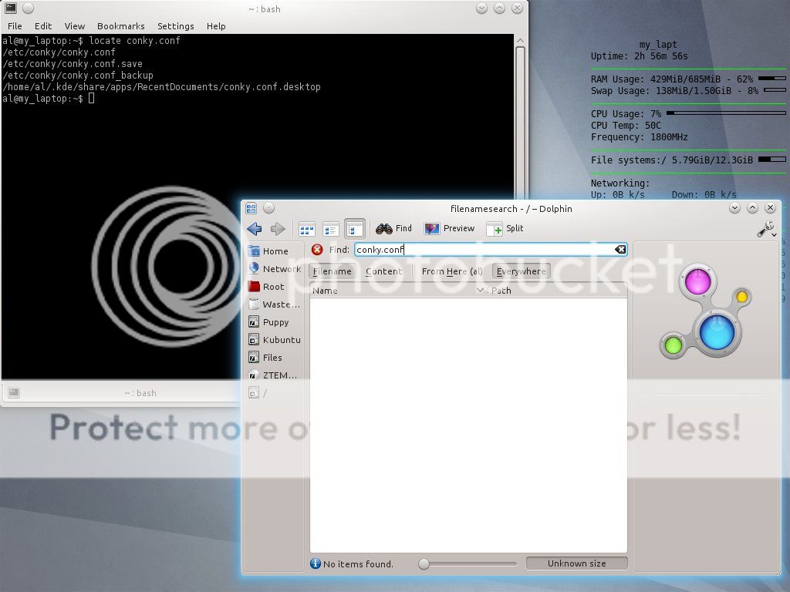Image resolution: width=790 pixels, height=592 pixels.
Task: Click the Dolphin forward arrow
Action: [278, 228]
